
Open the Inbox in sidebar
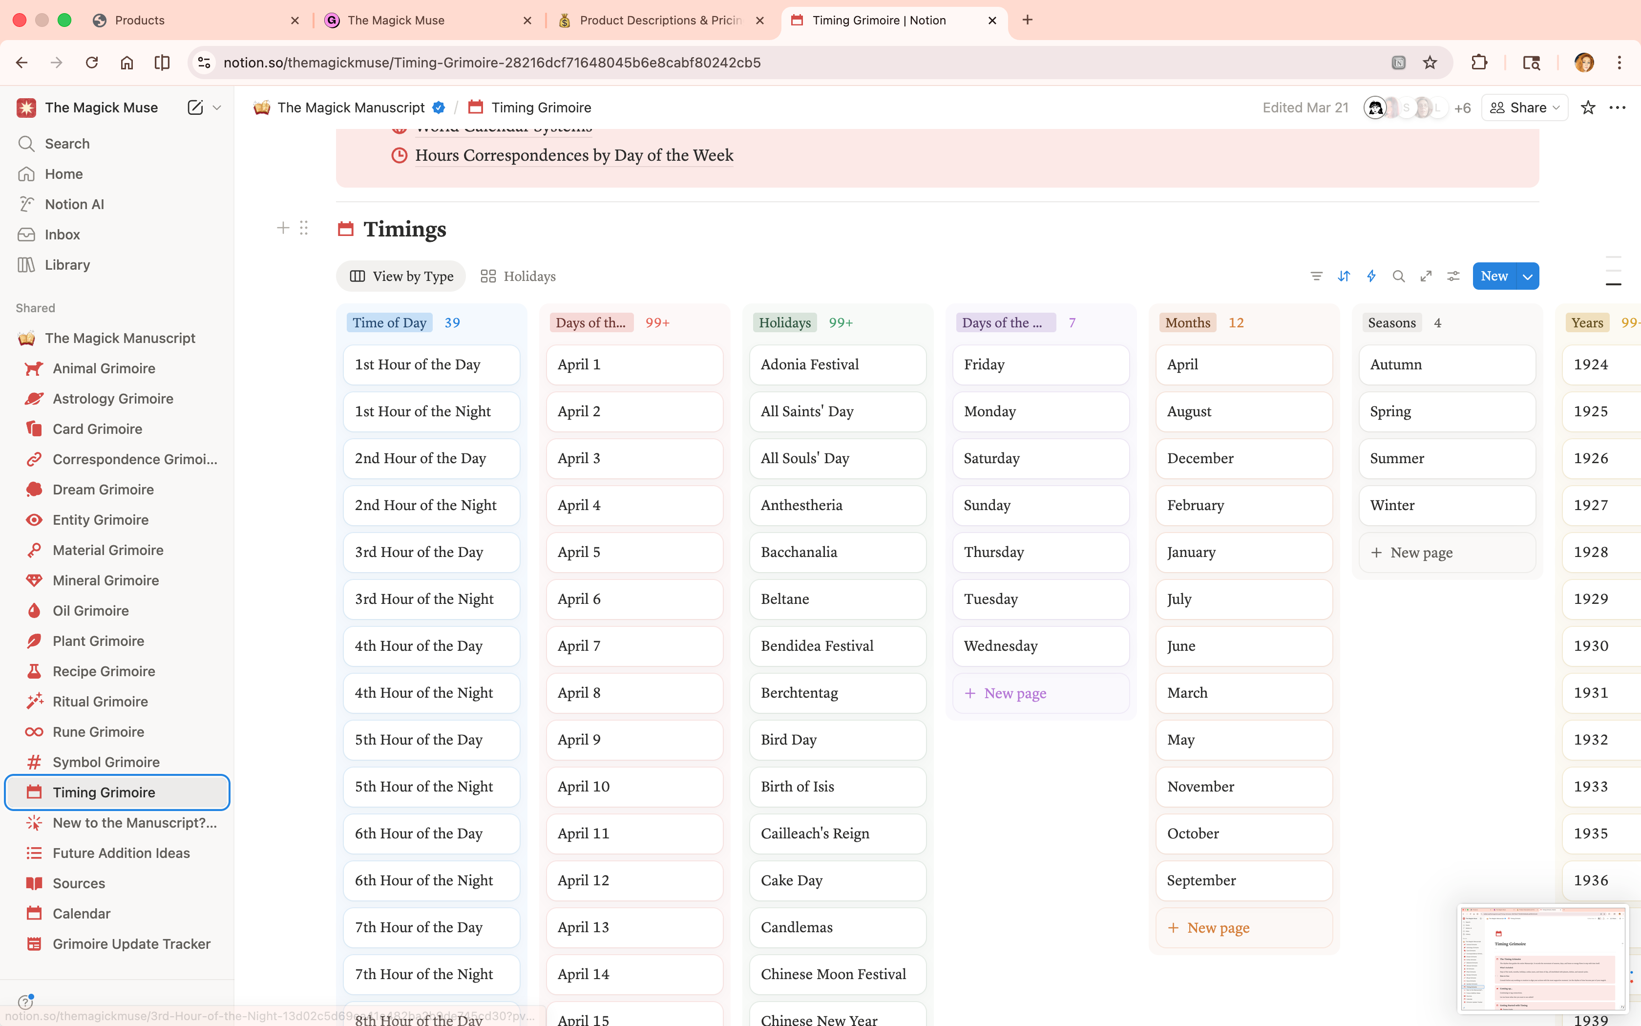(117, 234)
